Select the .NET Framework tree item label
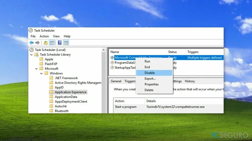Image resolution: width=252 pixels, height=141 pixels. point(66,78)
